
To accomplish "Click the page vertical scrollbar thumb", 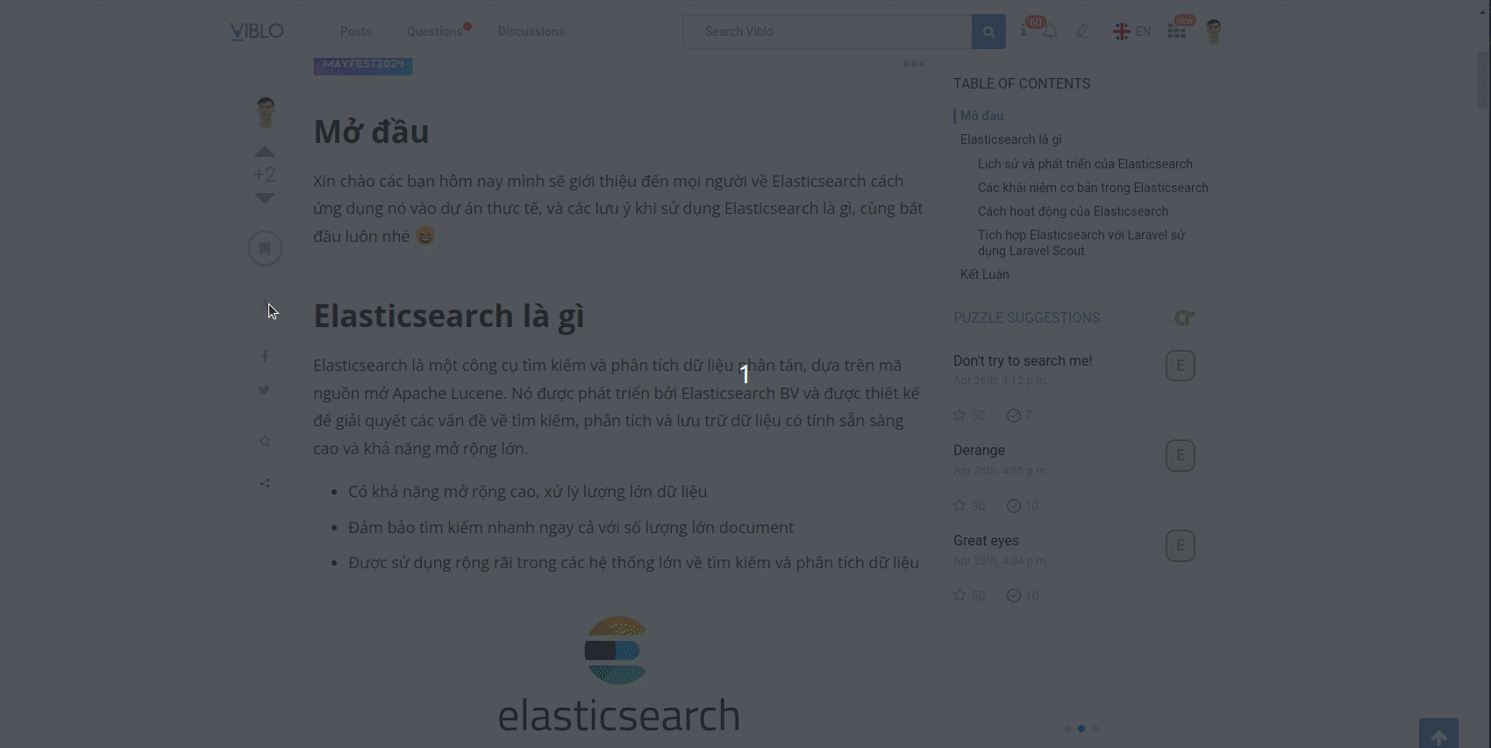I will [1484, 80].
